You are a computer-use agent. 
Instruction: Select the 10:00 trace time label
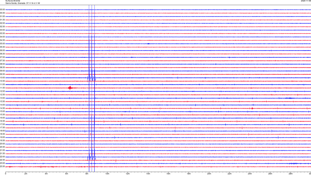[x=2, y=78]
